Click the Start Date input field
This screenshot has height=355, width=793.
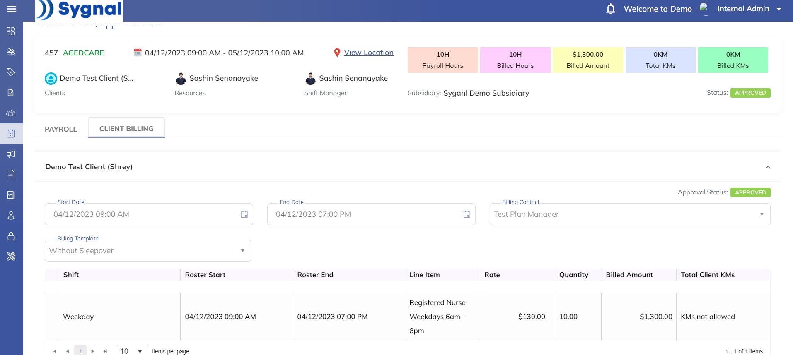click(x=141, y=214)
